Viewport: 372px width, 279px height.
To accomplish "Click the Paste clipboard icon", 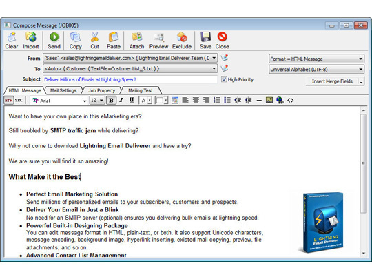I will point(114,41).
